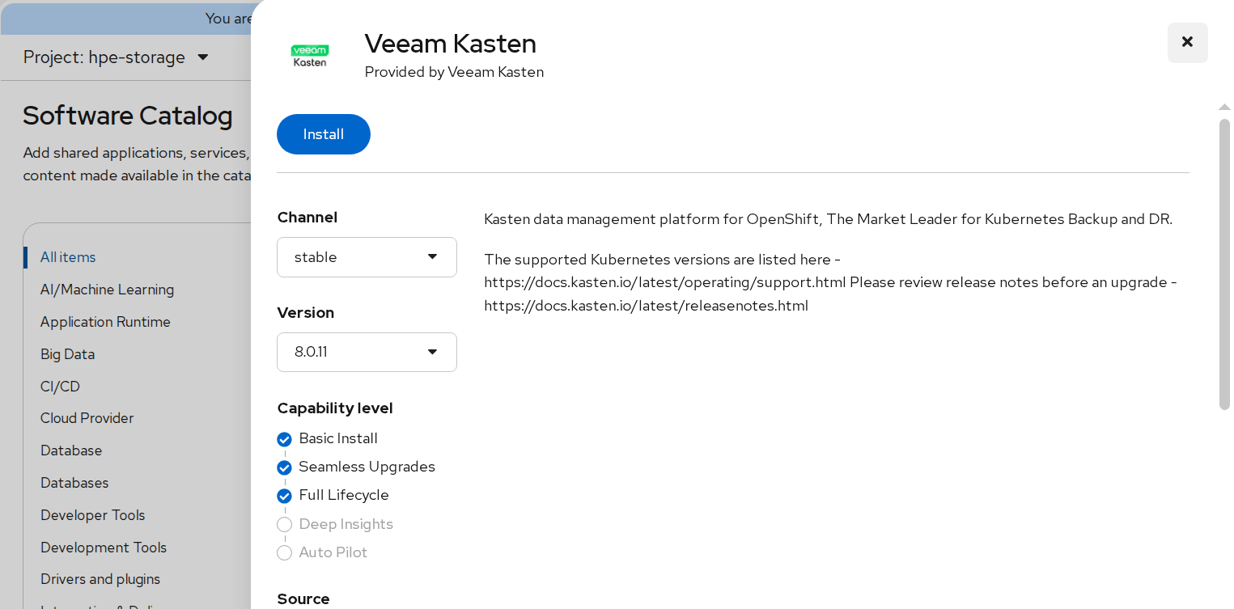1234x609 pixels.
Task: Click the Seamless Upgrades checkmark icon
Action: pyautogui.click(x=284, y=467)
